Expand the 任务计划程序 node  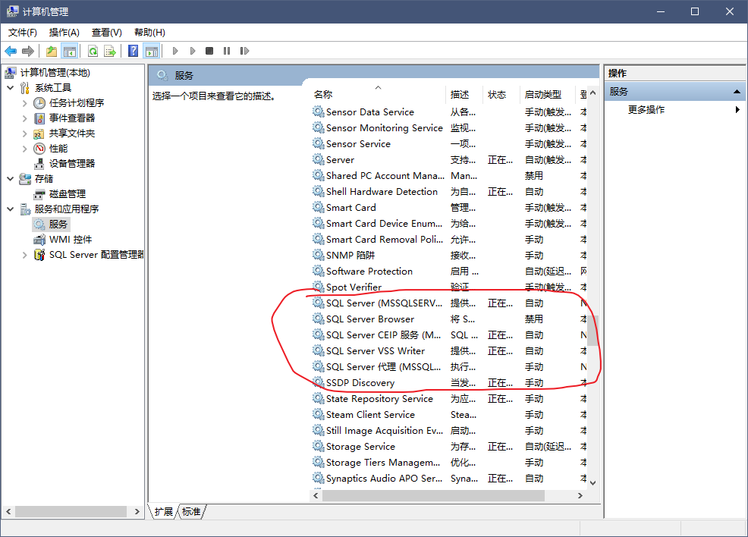click(x=25, y=103)
